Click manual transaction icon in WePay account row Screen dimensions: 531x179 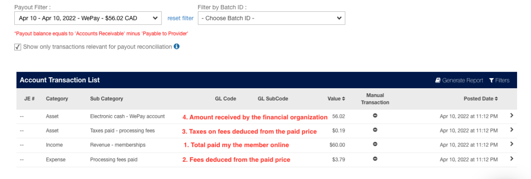375,116
